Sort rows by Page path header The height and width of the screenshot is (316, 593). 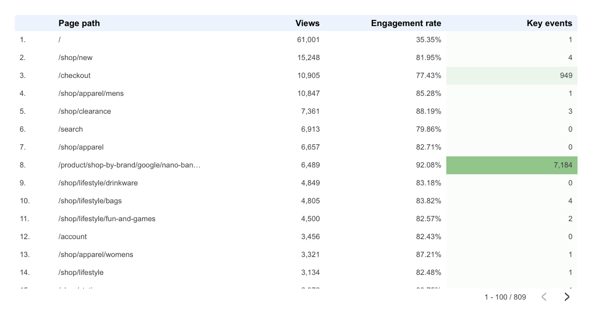click(x=79, y=23)
